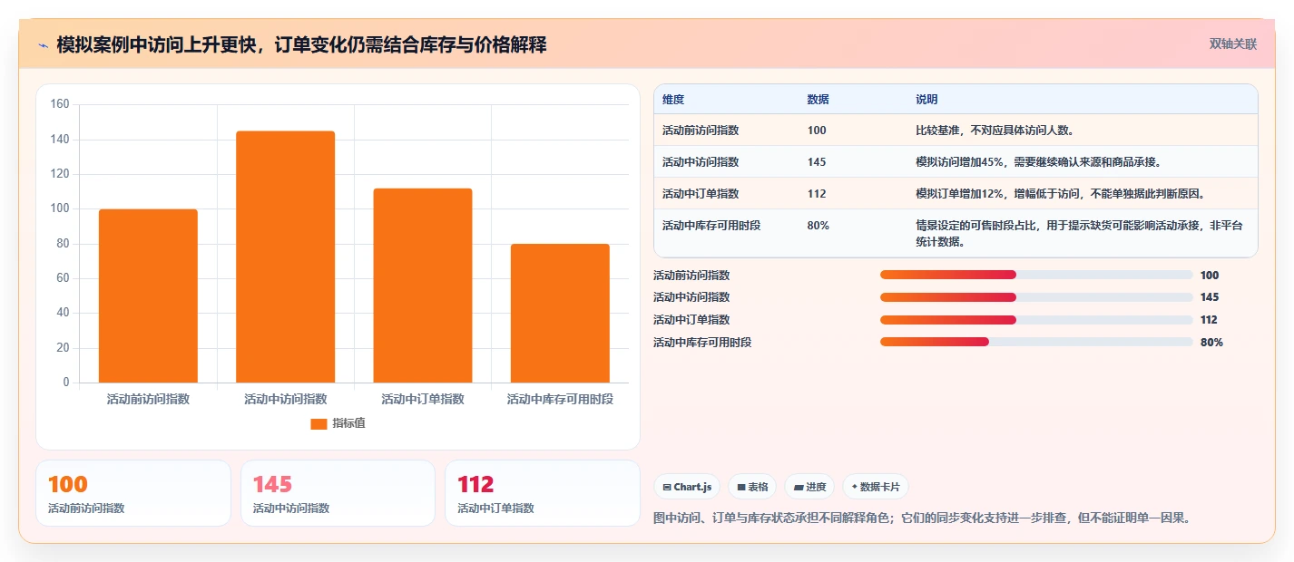Click table value 100
Image resolution: width=1294 pixels, height=562 pixels.
pos(817,131)
